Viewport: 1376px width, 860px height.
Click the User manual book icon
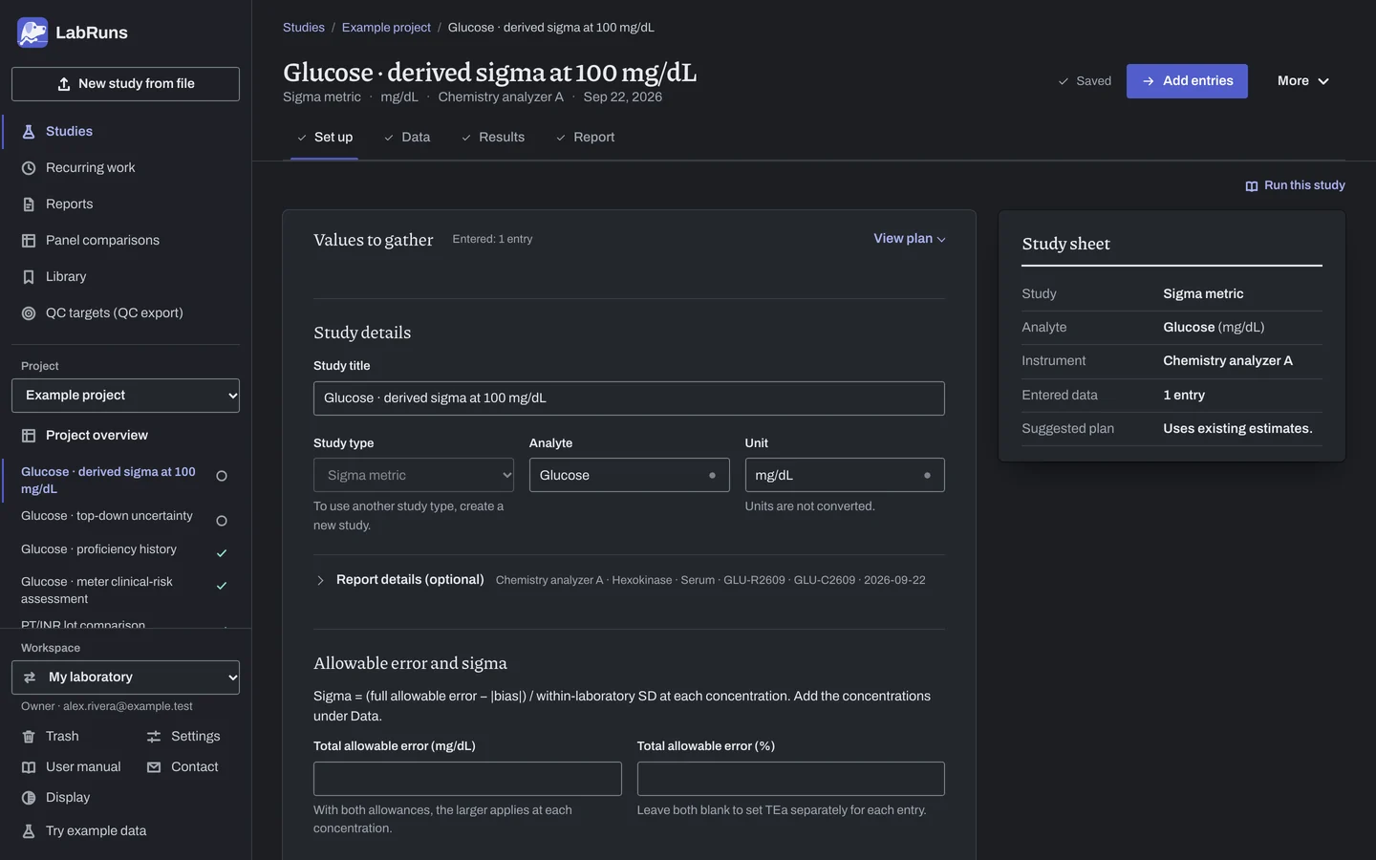(29, 767)
